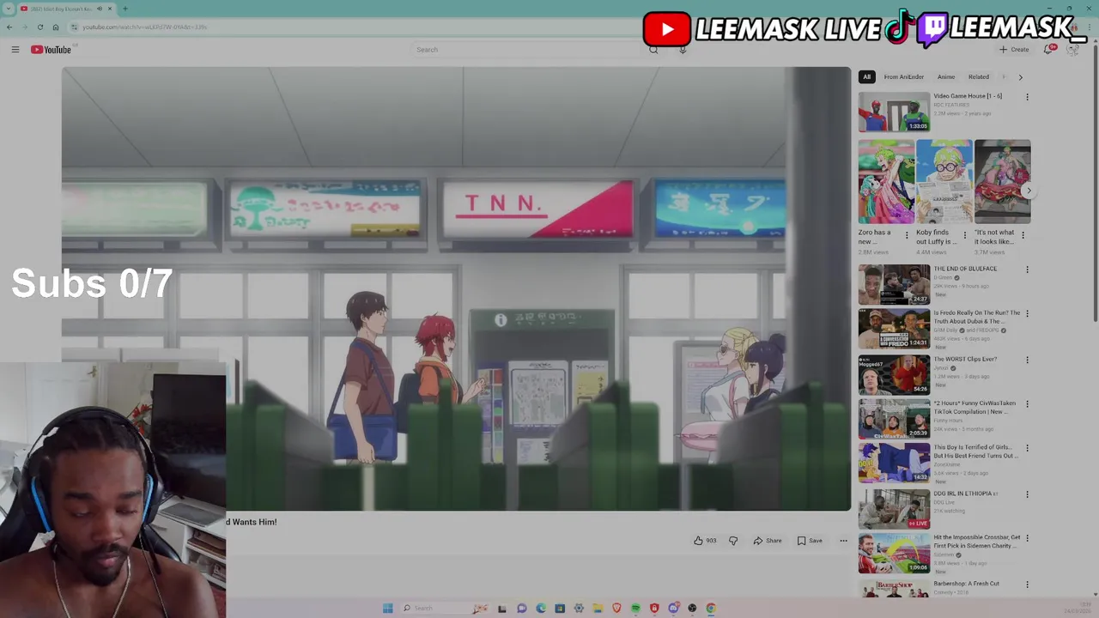Open options for 'Is Fredo Really On The Run'
This screenshot has width=1099, height=618.
(1027, 314)
